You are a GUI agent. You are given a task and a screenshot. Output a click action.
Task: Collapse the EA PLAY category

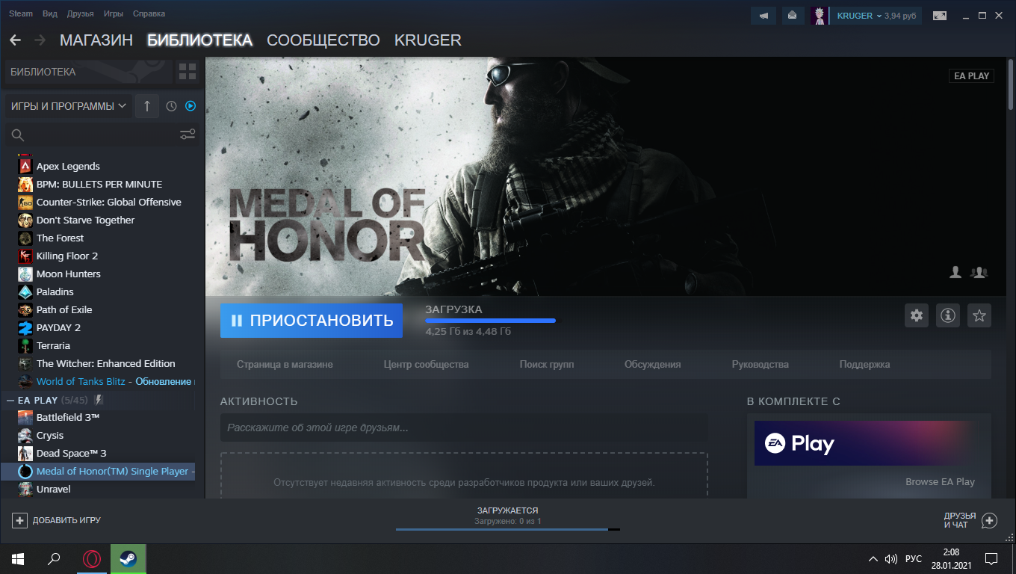[10, 400]
